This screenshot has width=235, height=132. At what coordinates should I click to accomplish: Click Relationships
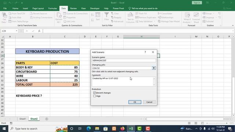coord(166,18)
